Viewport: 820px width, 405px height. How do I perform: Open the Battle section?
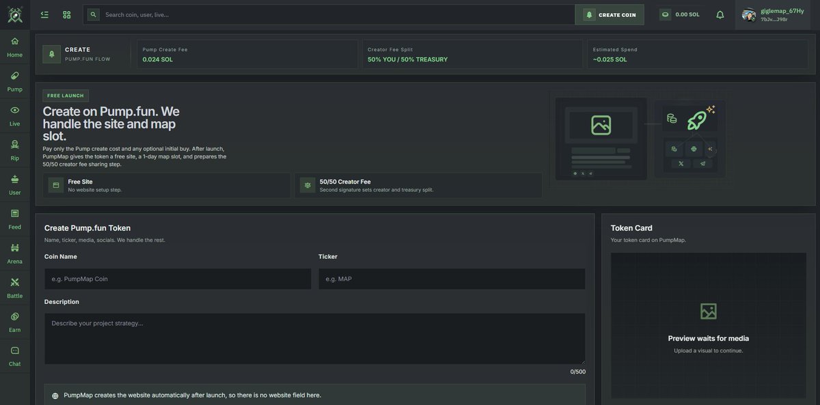pos(14,288)
